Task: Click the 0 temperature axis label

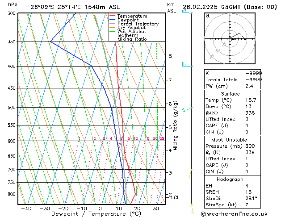Action: point(100,209)
